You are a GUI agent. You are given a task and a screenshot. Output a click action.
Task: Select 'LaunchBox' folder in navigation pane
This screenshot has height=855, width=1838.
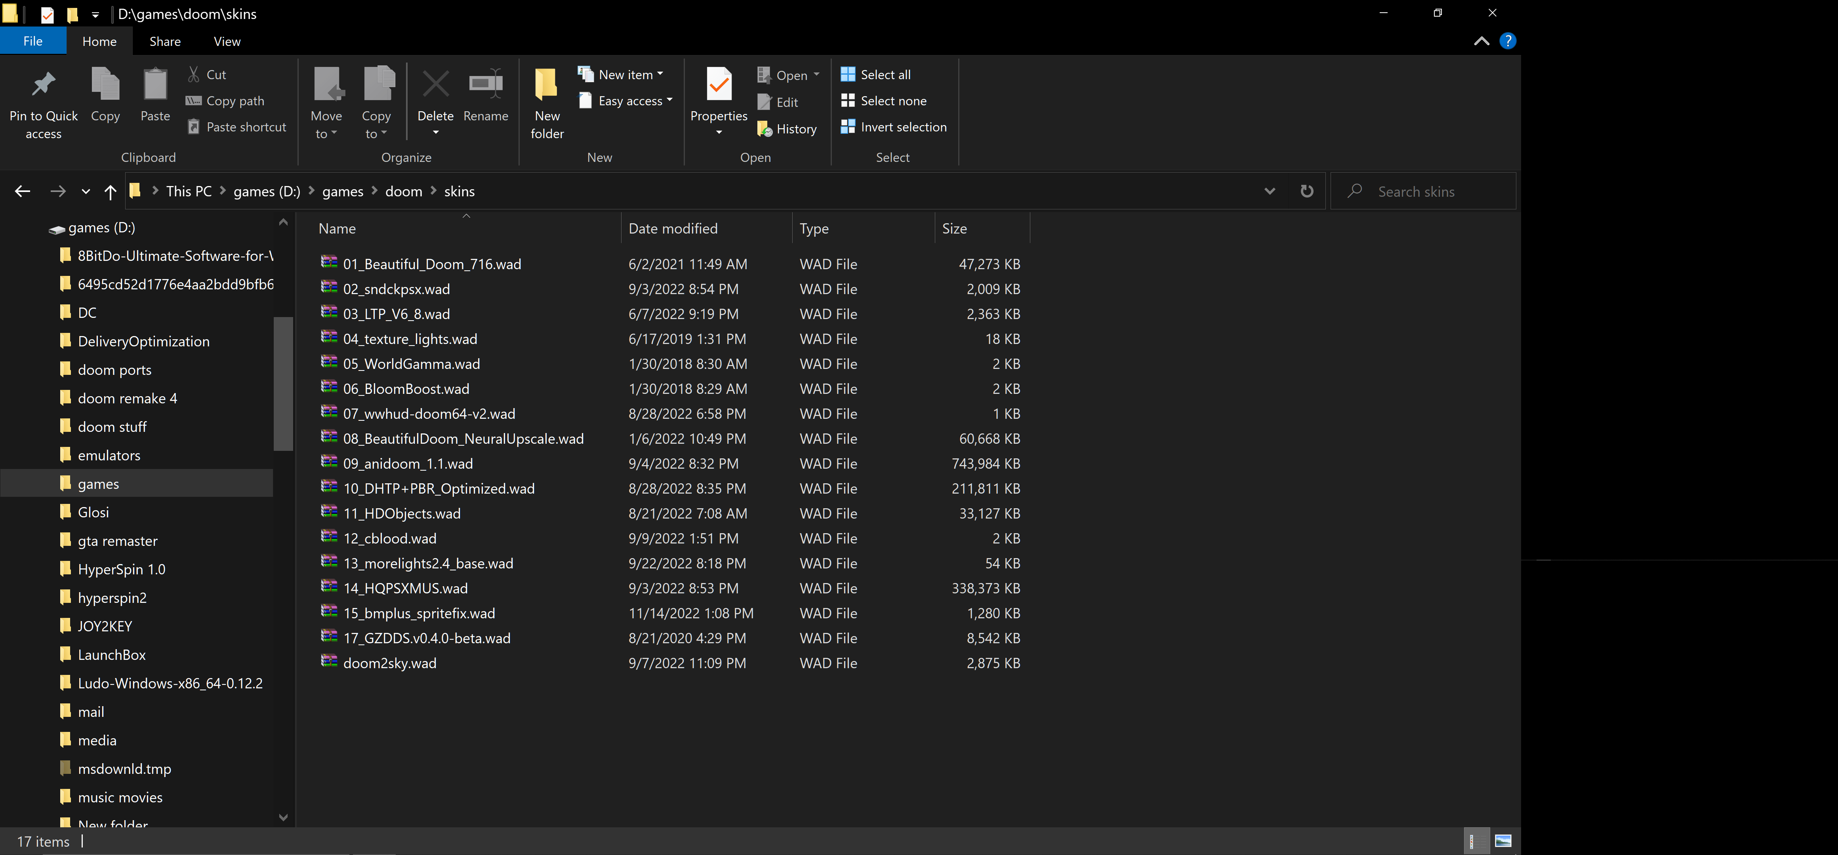tap(111, 655)
